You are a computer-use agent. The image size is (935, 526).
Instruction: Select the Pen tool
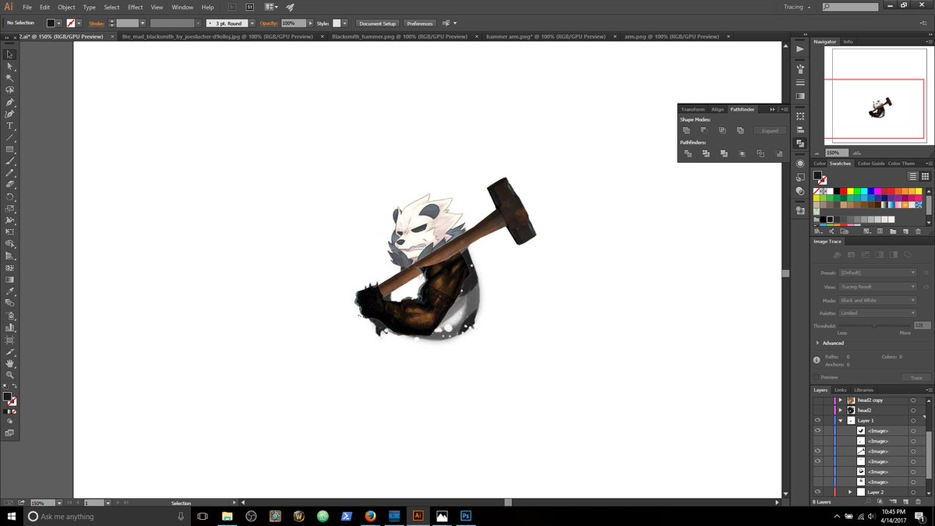[9, 102]
